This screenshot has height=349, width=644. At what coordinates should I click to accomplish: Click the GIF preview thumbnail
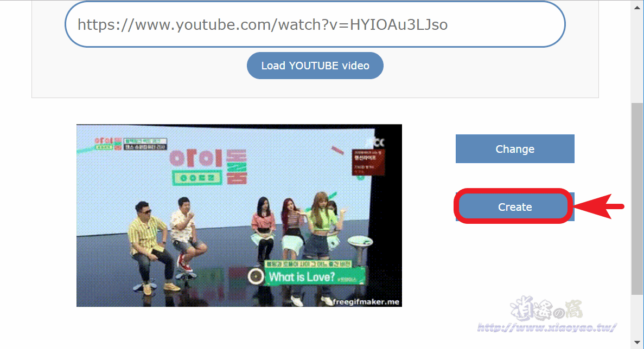[x=239, y=215]
